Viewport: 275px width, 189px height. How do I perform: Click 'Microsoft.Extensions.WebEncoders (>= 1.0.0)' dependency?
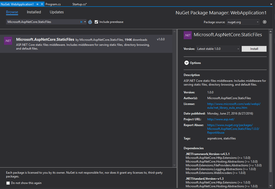tap(216, 173)
